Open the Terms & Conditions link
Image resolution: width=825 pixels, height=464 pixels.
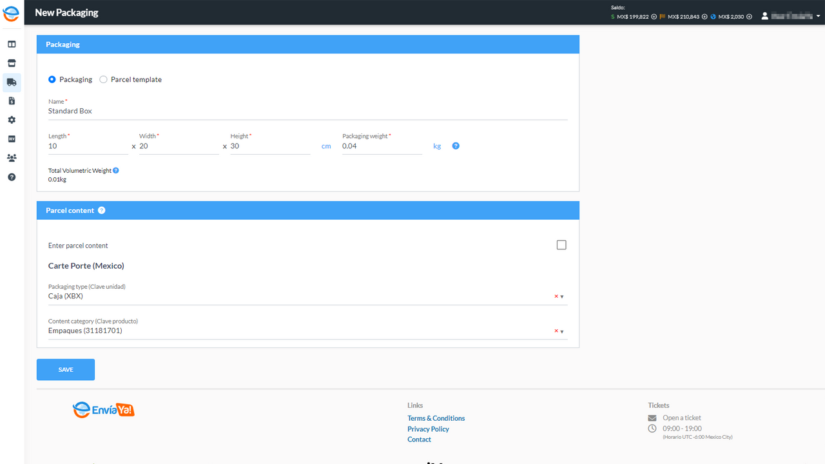tap(436, 418)
